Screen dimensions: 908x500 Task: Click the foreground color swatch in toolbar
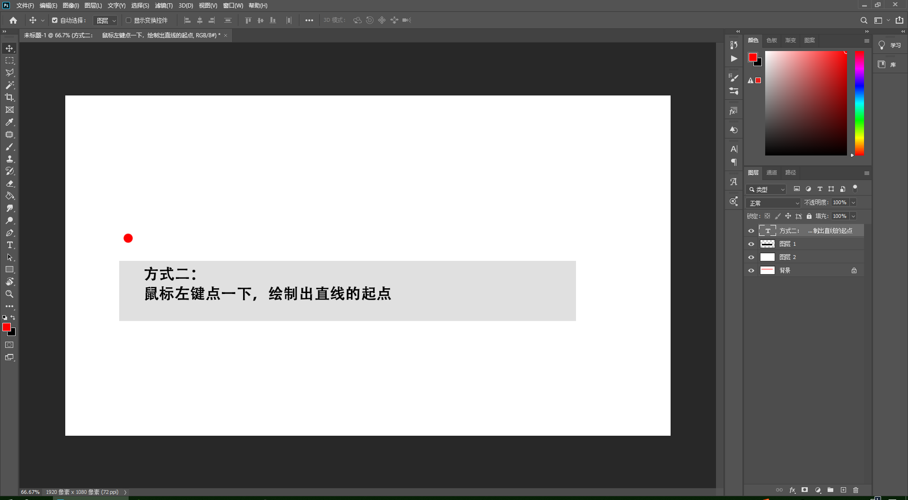pos(7,327)
